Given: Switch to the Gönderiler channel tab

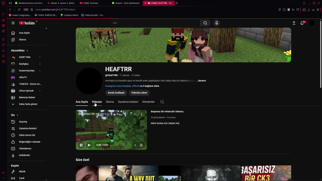Looking at the screenshot, I should pyautogui.click(x=148, y=102).
